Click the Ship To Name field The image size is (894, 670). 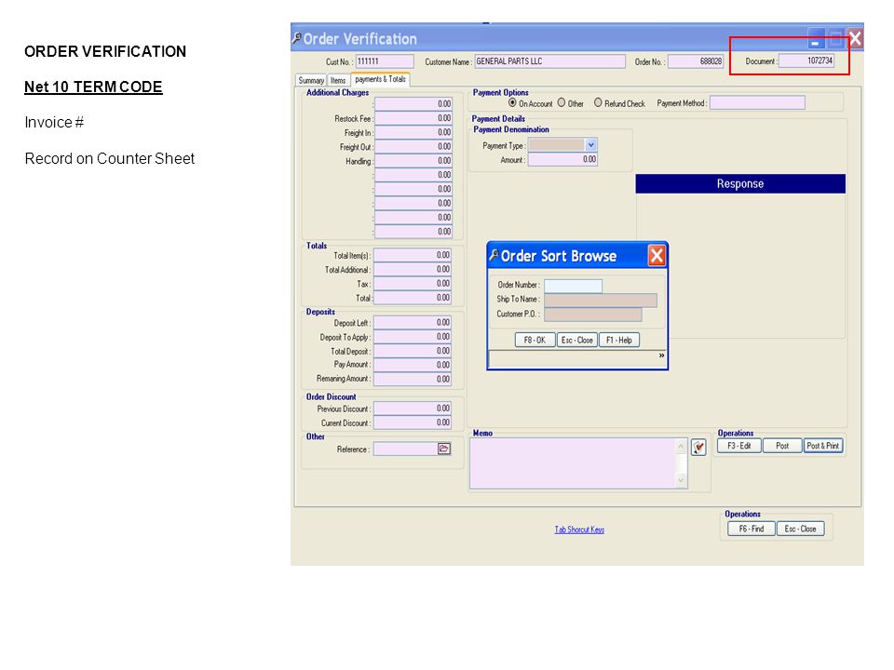pyautogui.click(x=601, y=300)
